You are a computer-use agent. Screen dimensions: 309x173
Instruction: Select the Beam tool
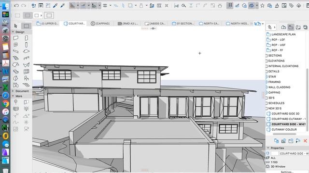click(x=16, y=51)
